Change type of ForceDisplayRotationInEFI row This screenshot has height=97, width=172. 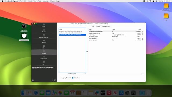(142, 32)
